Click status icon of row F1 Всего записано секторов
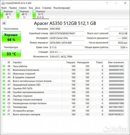130x135 pixels. coord(4,114)
